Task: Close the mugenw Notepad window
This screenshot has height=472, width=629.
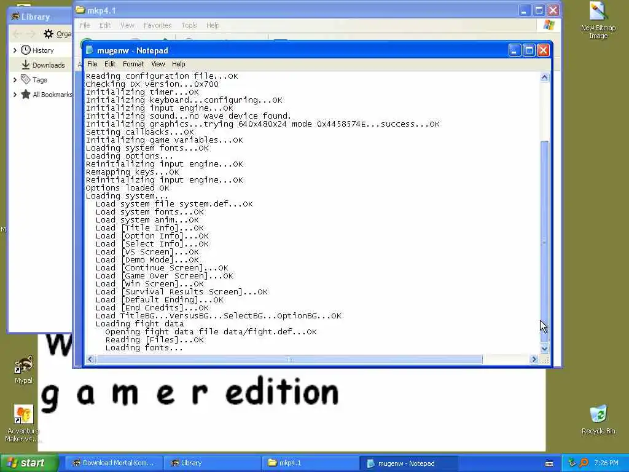Action: click(543, 50)
